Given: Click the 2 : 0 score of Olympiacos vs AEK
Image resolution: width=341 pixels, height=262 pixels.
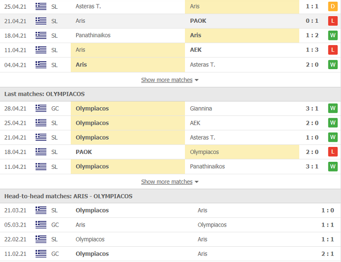Looking at the screenshot, I should click(312, 123).
